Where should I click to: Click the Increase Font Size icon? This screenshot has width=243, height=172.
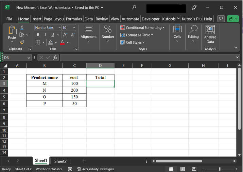click(x=66, y=35)
